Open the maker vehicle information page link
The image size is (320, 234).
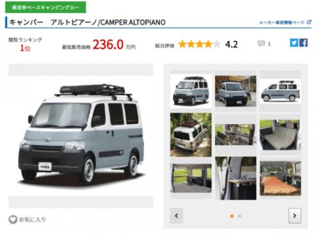click(282, 22)
